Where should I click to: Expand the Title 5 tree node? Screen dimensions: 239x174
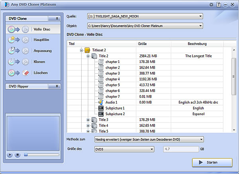click(88, 131)
